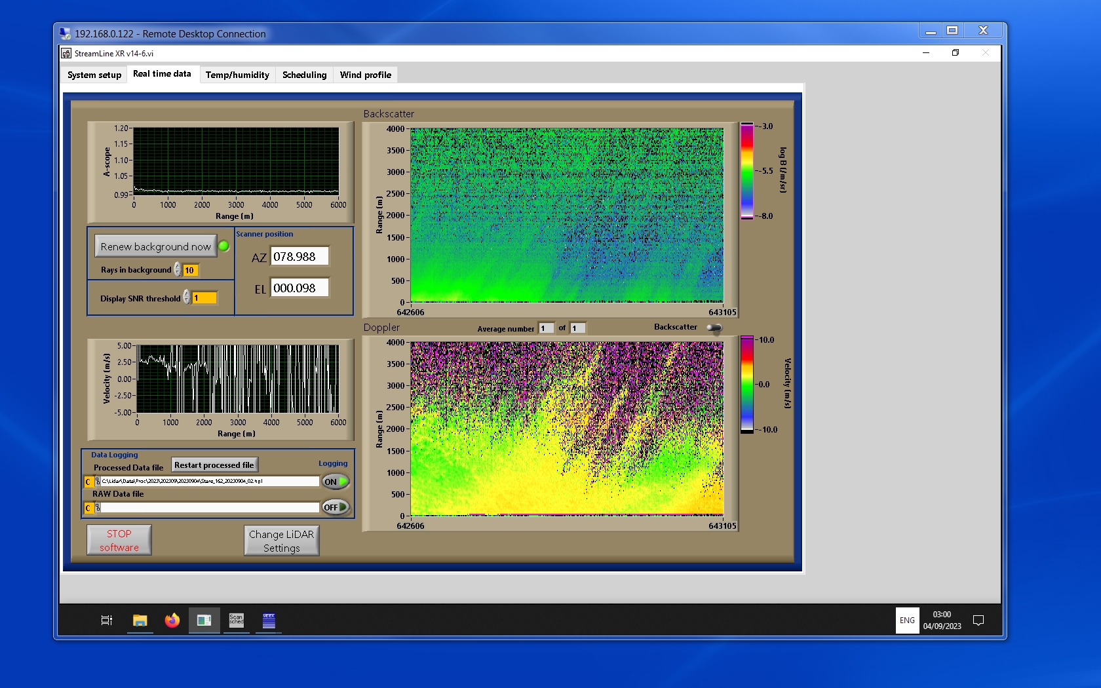Click the AZ scanner position field

coord(299,257)
